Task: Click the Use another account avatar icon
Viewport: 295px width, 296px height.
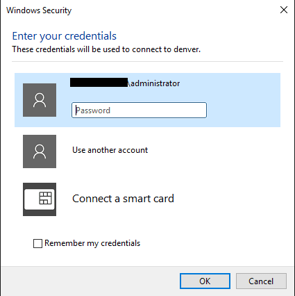Action: click(40, 151)
